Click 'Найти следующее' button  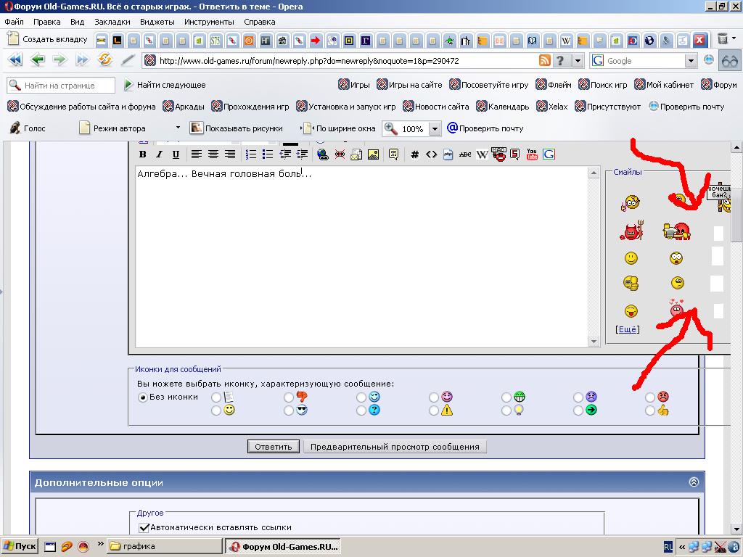point(165,85)
